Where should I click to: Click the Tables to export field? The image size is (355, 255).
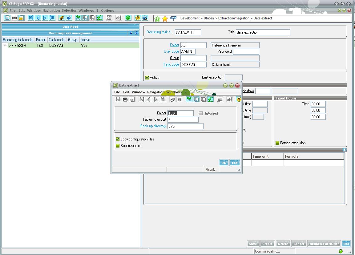click(x=183, y=119)
